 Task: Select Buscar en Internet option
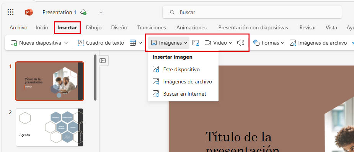click(183, 94)
